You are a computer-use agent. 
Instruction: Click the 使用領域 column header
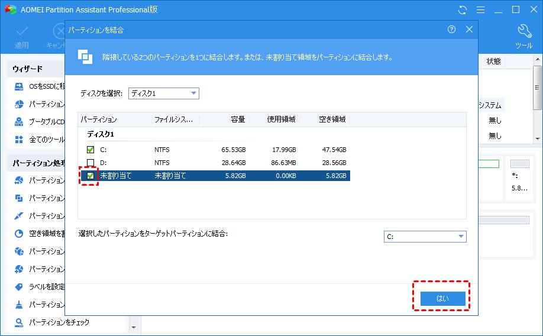(x=274, y=119)
